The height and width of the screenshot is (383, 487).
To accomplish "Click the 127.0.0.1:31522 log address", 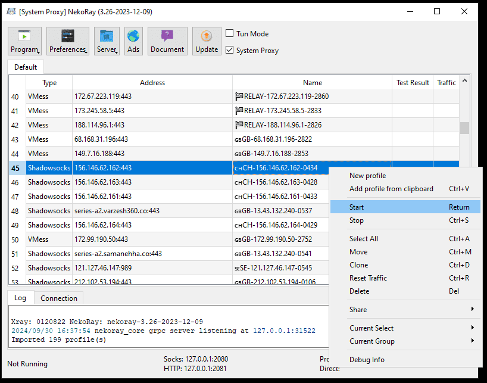I will tap(284, 331).
